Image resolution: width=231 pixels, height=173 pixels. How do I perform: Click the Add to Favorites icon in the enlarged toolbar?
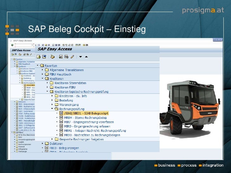(x=61, y=57)
